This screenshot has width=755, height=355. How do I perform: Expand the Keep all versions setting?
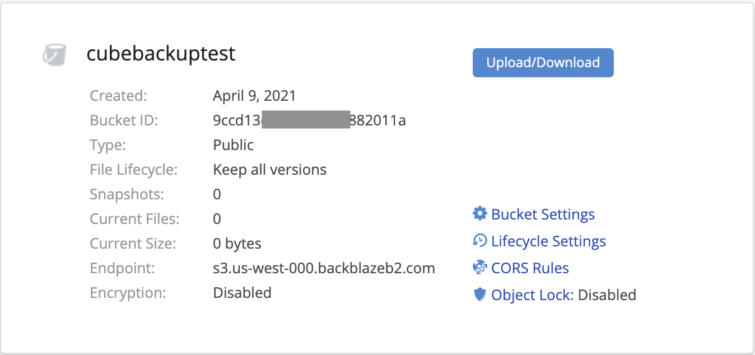[269, 169]
